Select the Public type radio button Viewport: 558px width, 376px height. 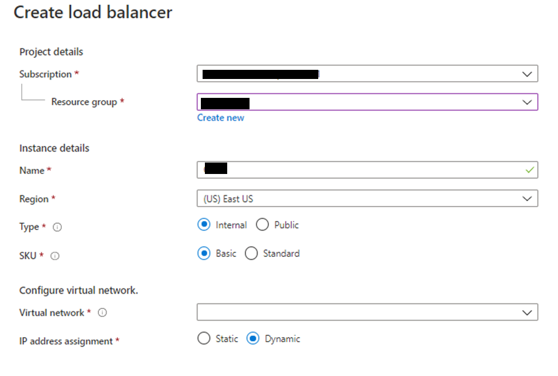[x=262, y=224]
